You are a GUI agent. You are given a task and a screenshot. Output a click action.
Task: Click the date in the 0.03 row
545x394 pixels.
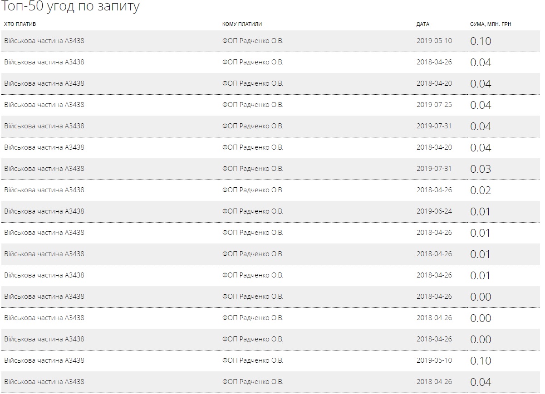[x=434, y=169]
